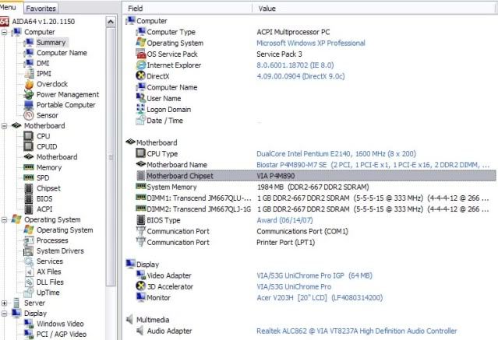Image resolution: width=498 pixels, height=340 pixels.
Task: Open the Services icon
Action: coord(29,261)
